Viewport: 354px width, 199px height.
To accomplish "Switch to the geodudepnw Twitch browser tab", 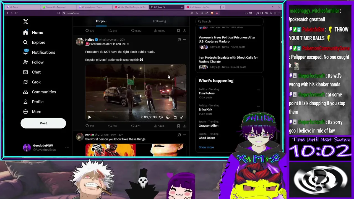I will (x=95, y=7).
